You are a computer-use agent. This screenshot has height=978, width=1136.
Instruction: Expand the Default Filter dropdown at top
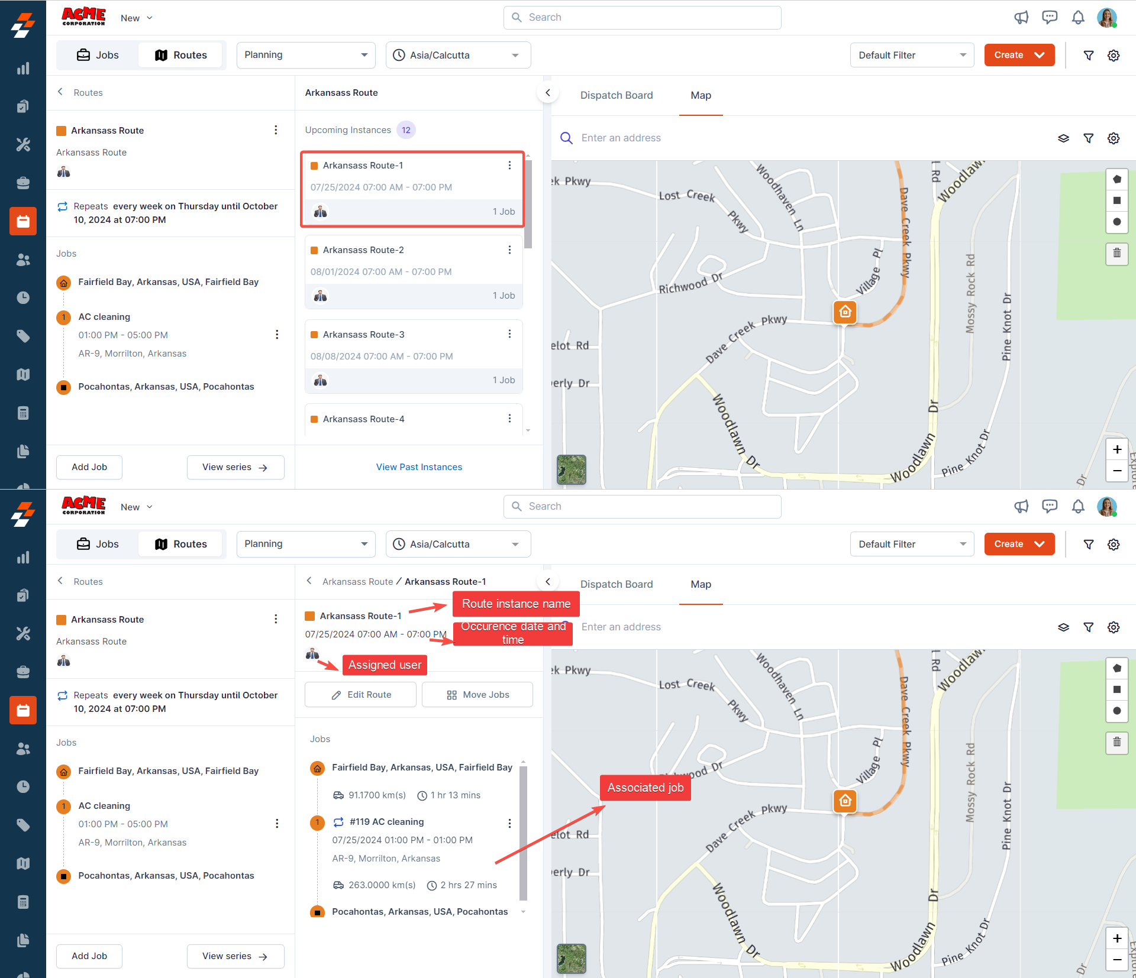911,55
